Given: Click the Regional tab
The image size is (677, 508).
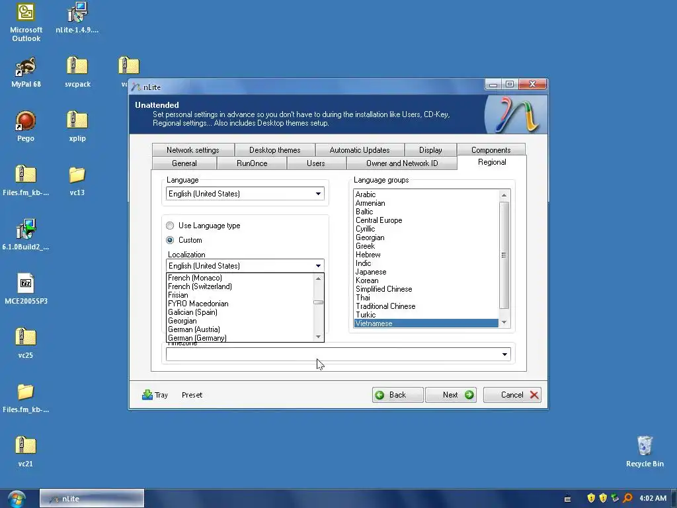Looking at the screenshot, I should click(x=492, y=162).
